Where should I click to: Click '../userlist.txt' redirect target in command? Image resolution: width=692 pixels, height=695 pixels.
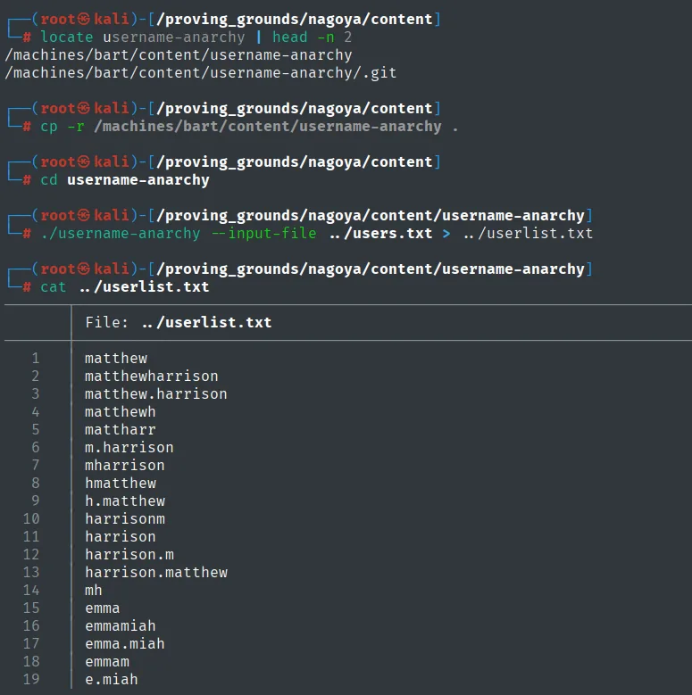click(x=528, y=233)
